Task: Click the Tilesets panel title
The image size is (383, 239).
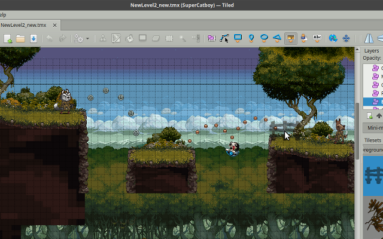Action: (373, 140)
